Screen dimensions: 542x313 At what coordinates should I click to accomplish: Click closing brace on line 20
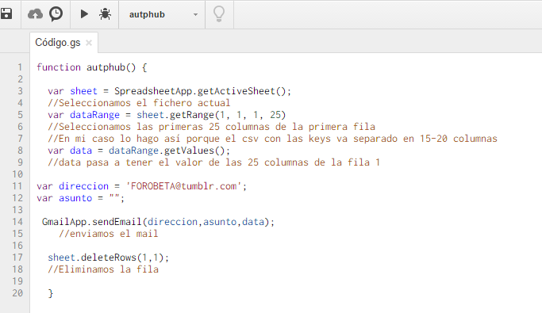click(x=51, y=293)
